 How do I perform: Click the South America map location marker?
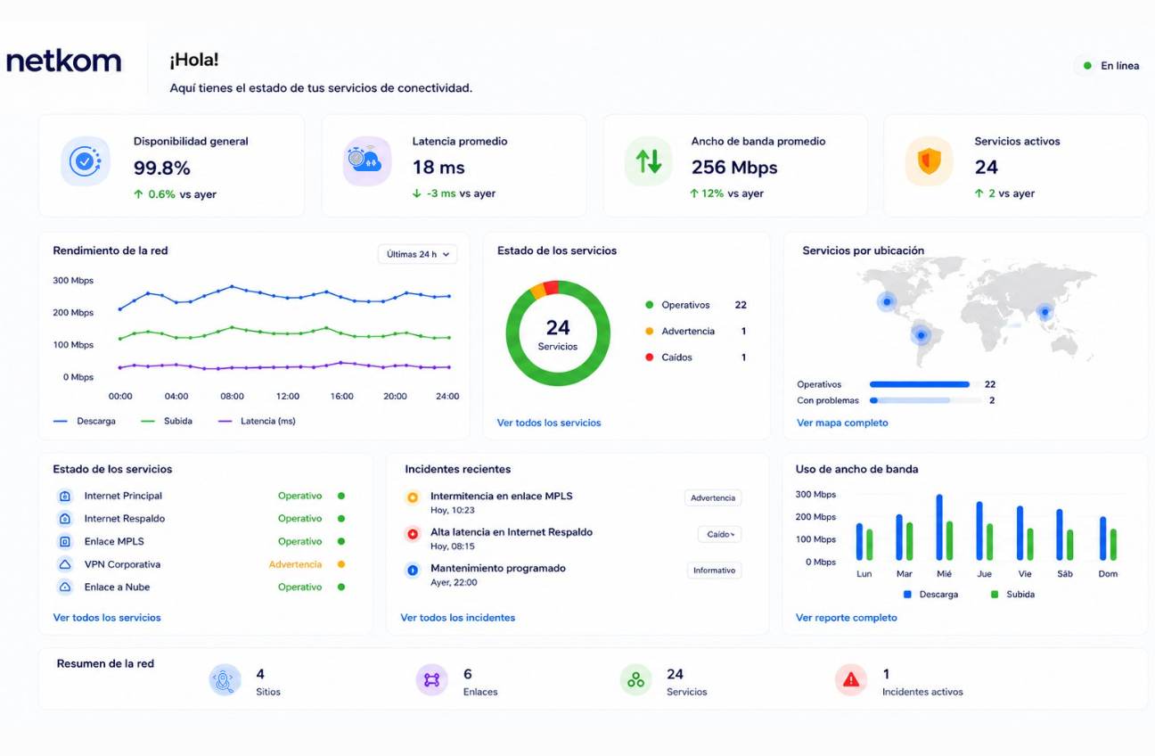[922, 335]
